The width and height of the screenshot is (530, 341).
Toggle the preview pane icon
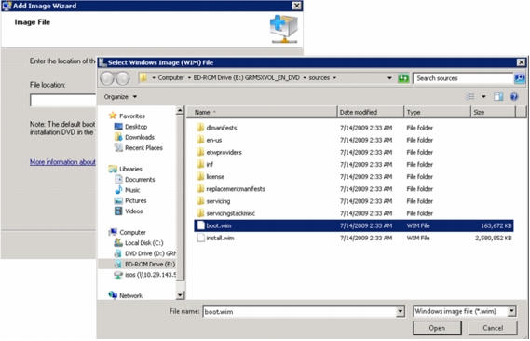pyautogui.click(x=498, y=97)
